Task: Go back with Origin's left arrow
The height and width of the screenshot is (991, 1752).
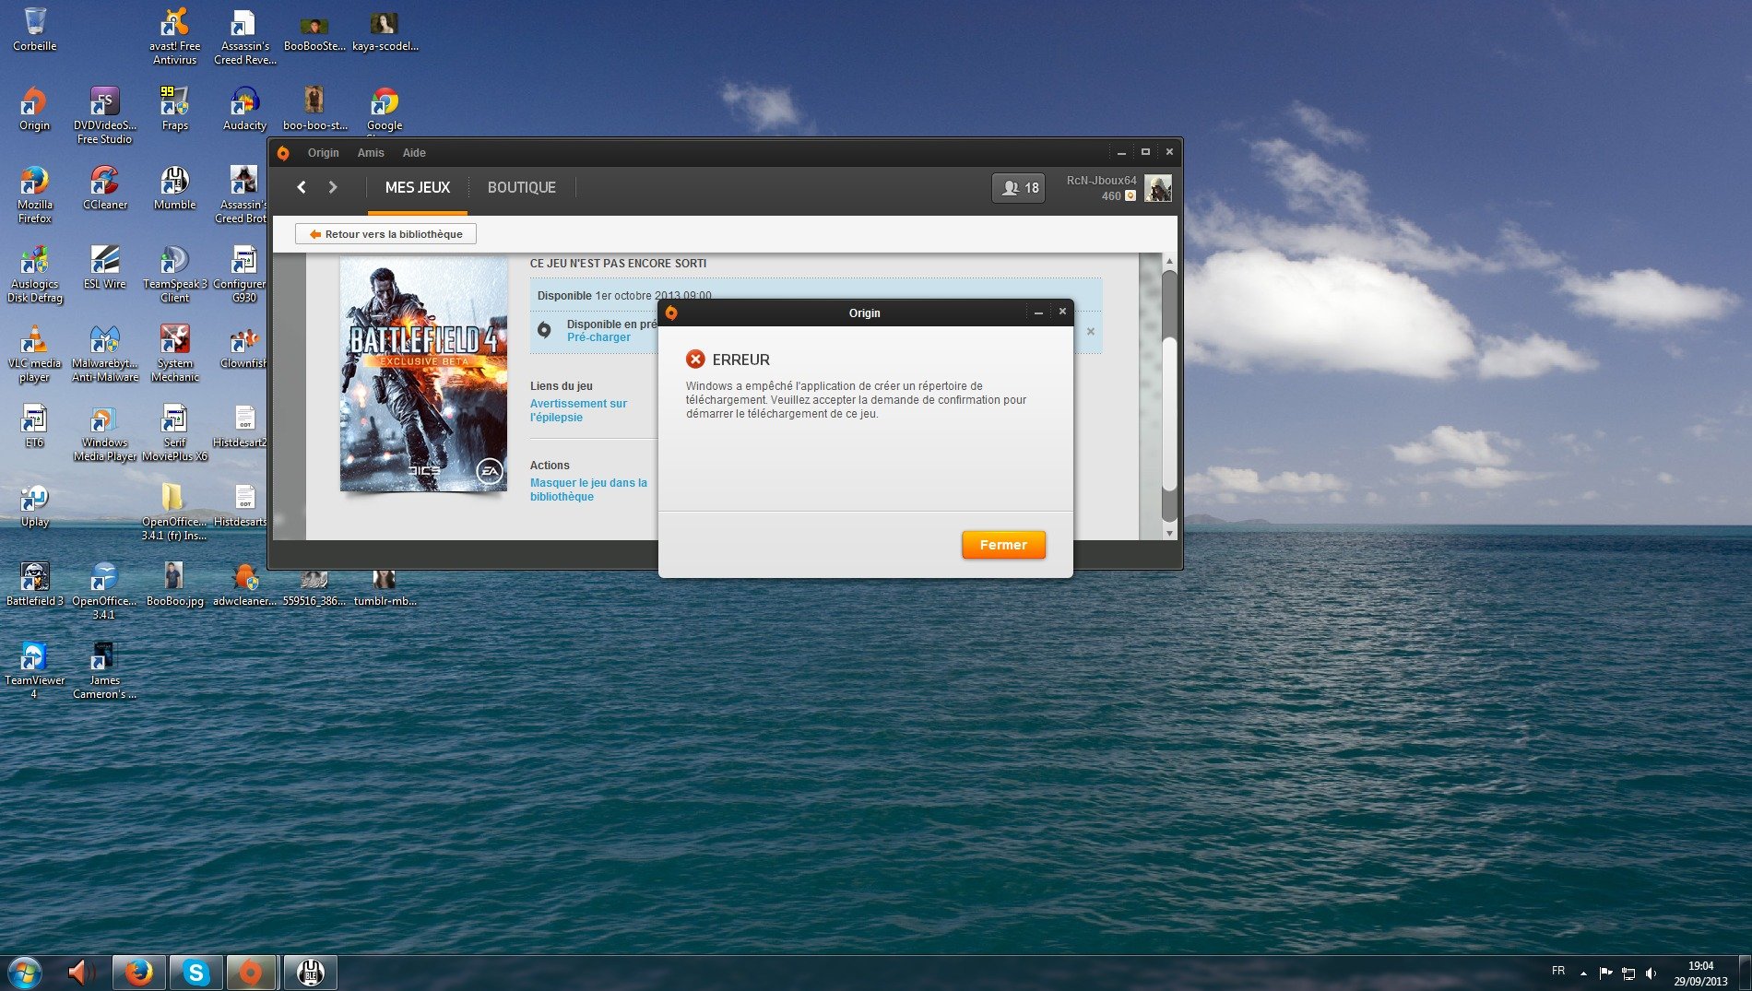Action: [x=302, y=187]
